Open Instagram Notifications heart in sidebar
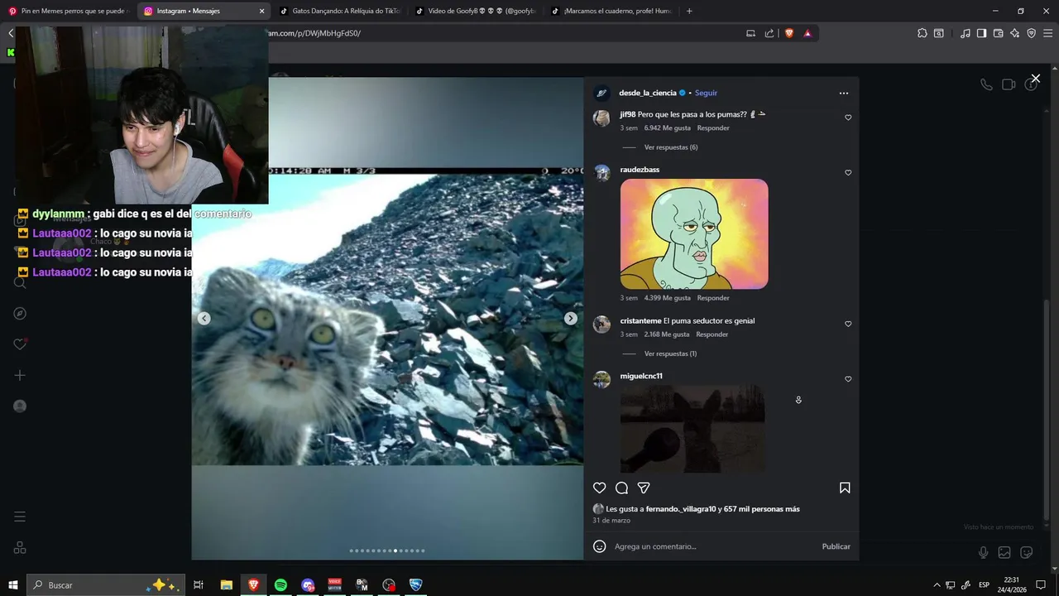This screenshot has height=596, width=1059. pos(20,344)
